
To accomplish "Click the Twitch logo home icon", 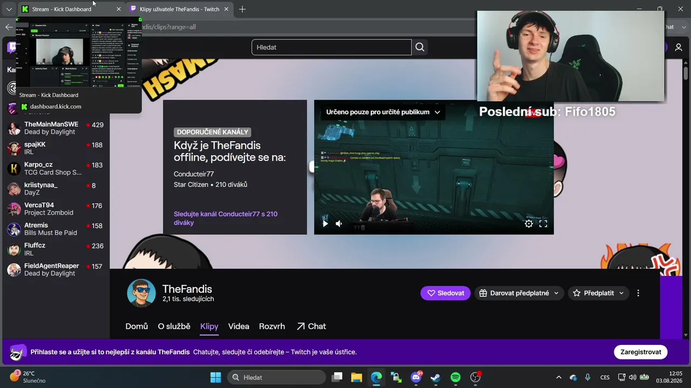I will pyautogui.click(x=12, y=47).
